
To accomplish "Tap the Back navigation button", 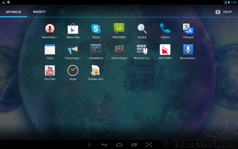I will pyautogui.click(x=104, y=145).
